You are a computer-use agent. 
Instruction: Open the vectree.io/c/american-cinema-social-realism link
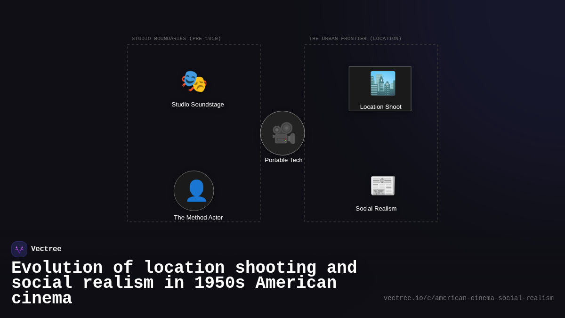[469, 298]
